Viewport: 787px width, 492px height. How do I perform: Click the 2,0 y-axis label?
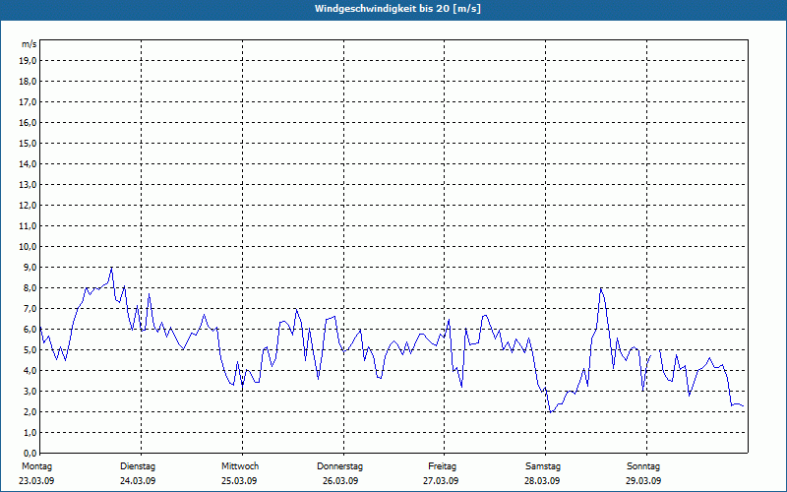[30, 411]
